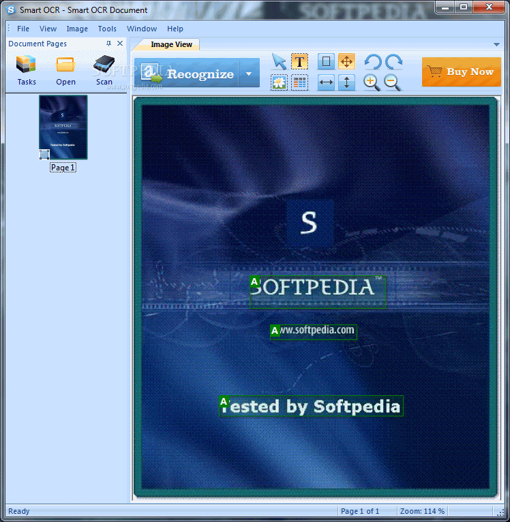Select the arrow pointer tool
Viewport: 510px width, 522px height.
point(279,61)
